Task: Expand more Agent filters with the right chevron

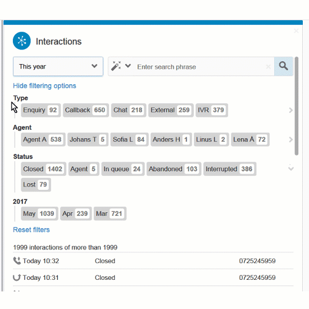Action: 290,139
